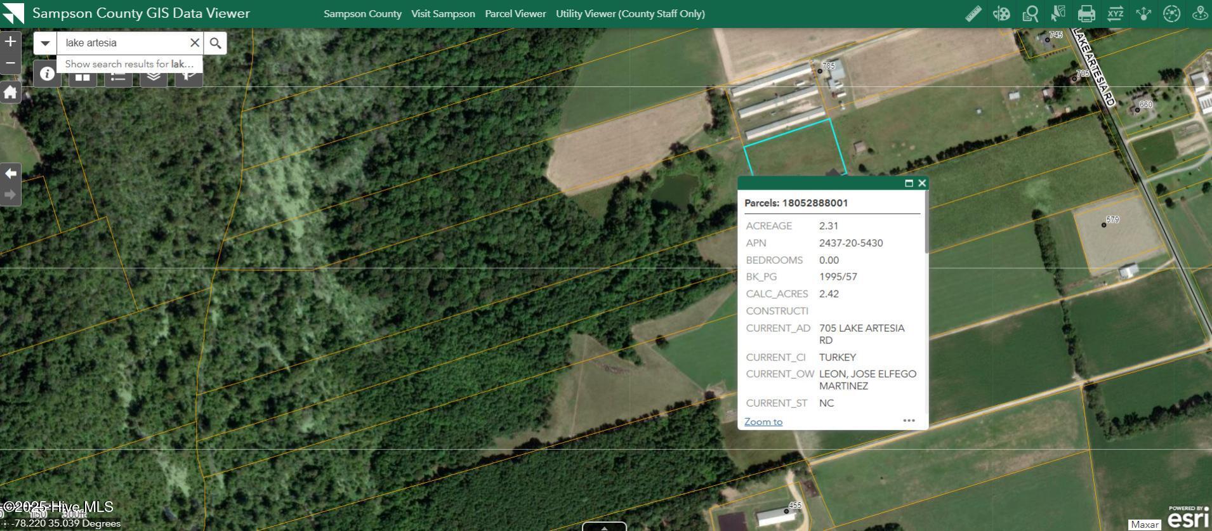The height and width of the screenshot is (531, 1212).
Task: Open the Sampson County link
Action: (362, 13)
